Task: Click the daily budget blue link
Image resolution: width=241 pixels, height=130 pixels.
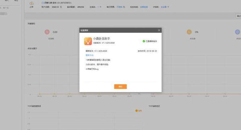Action: (119, 7)
